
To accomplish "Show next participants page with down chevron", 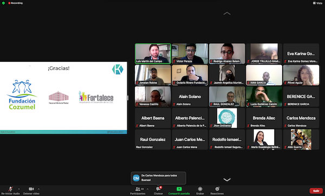I will tap(227, 180).
